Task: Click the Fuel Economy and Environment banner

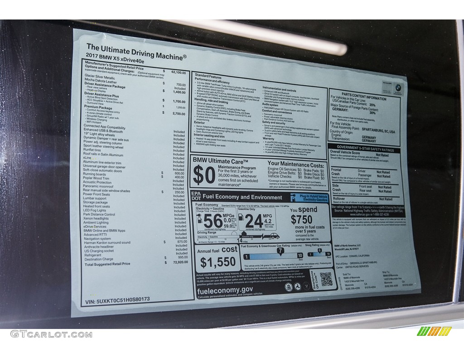Action: point(242,197)
